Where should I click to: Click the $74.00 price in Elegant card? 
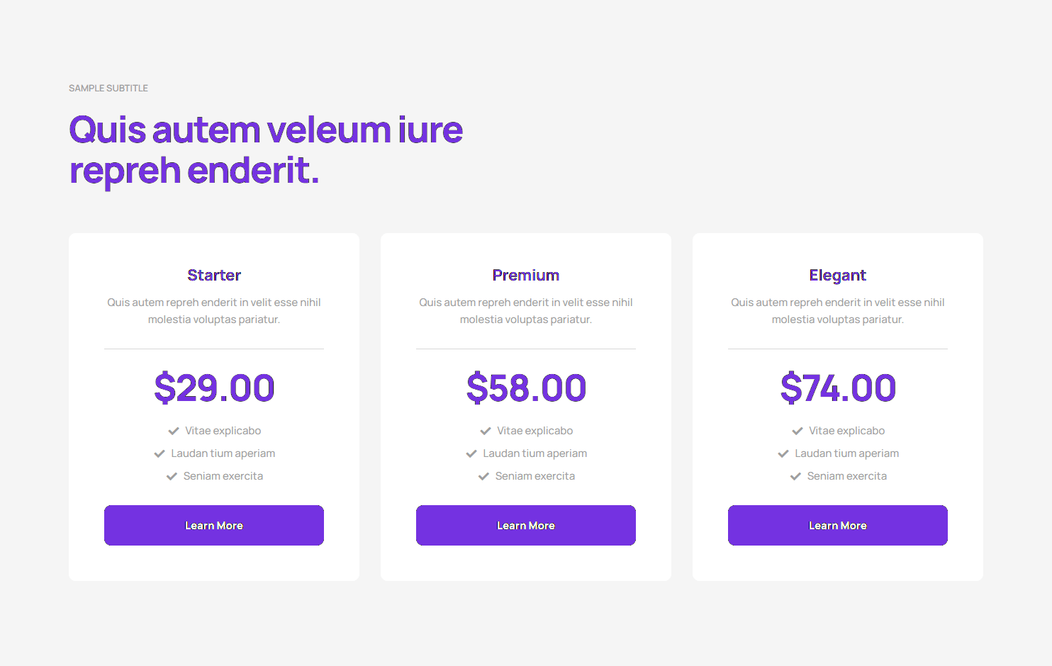tap(837, 388)
